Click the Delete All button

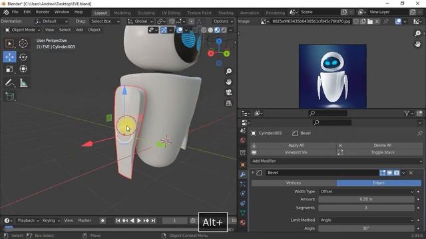point(380,145)
